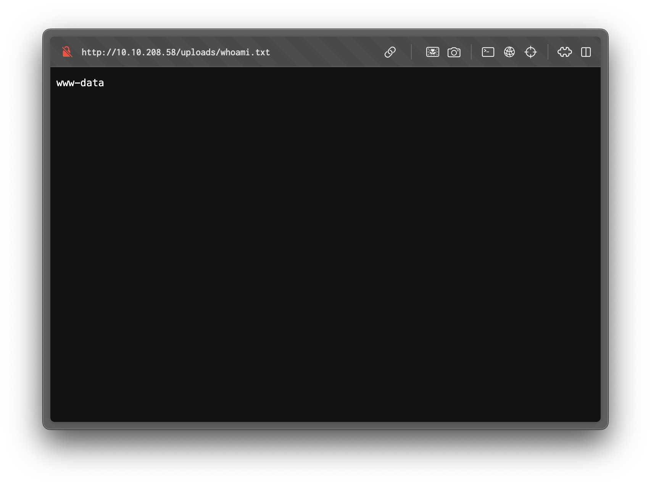Click the framed flower image icon

tap(432, 52)
